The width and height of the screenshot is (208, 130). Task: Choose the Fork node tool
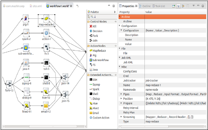94,36
